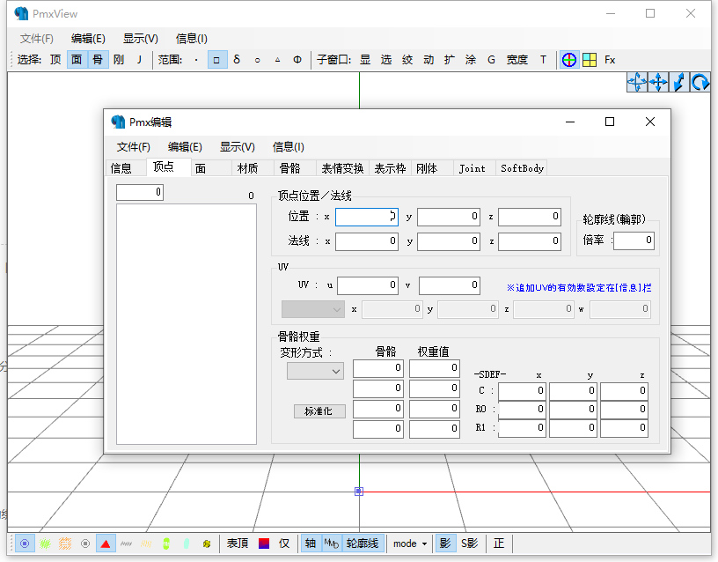Toggle joint selection J in toolbar
The width and height of the screenshot is (718, 562).
[139, 60]
